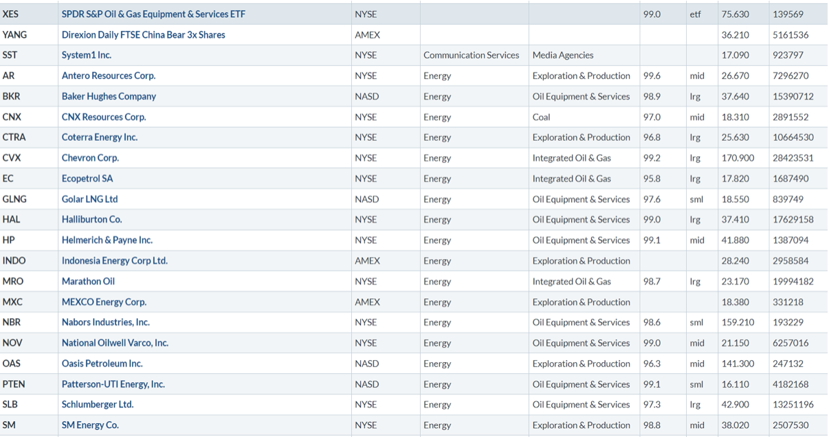This screenshot has height=437, width=829.
Task: Click the System1 Inc. company link
Action: tap(87, 55)
